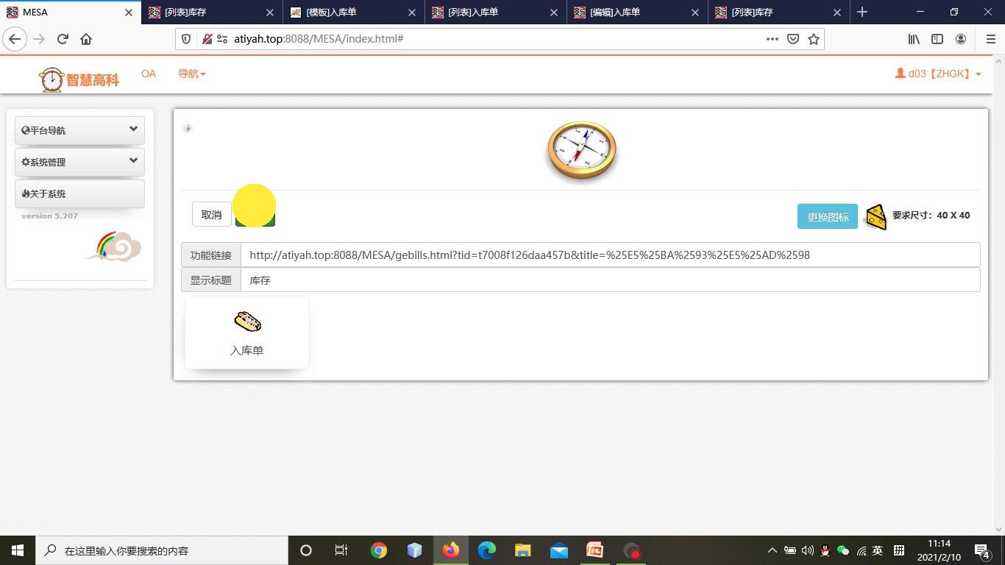Image resolution: width=1005 pixels, height=565 pixels.
Task: Expand 平台导航 sidebar section
Action: [x=79, y=130]
